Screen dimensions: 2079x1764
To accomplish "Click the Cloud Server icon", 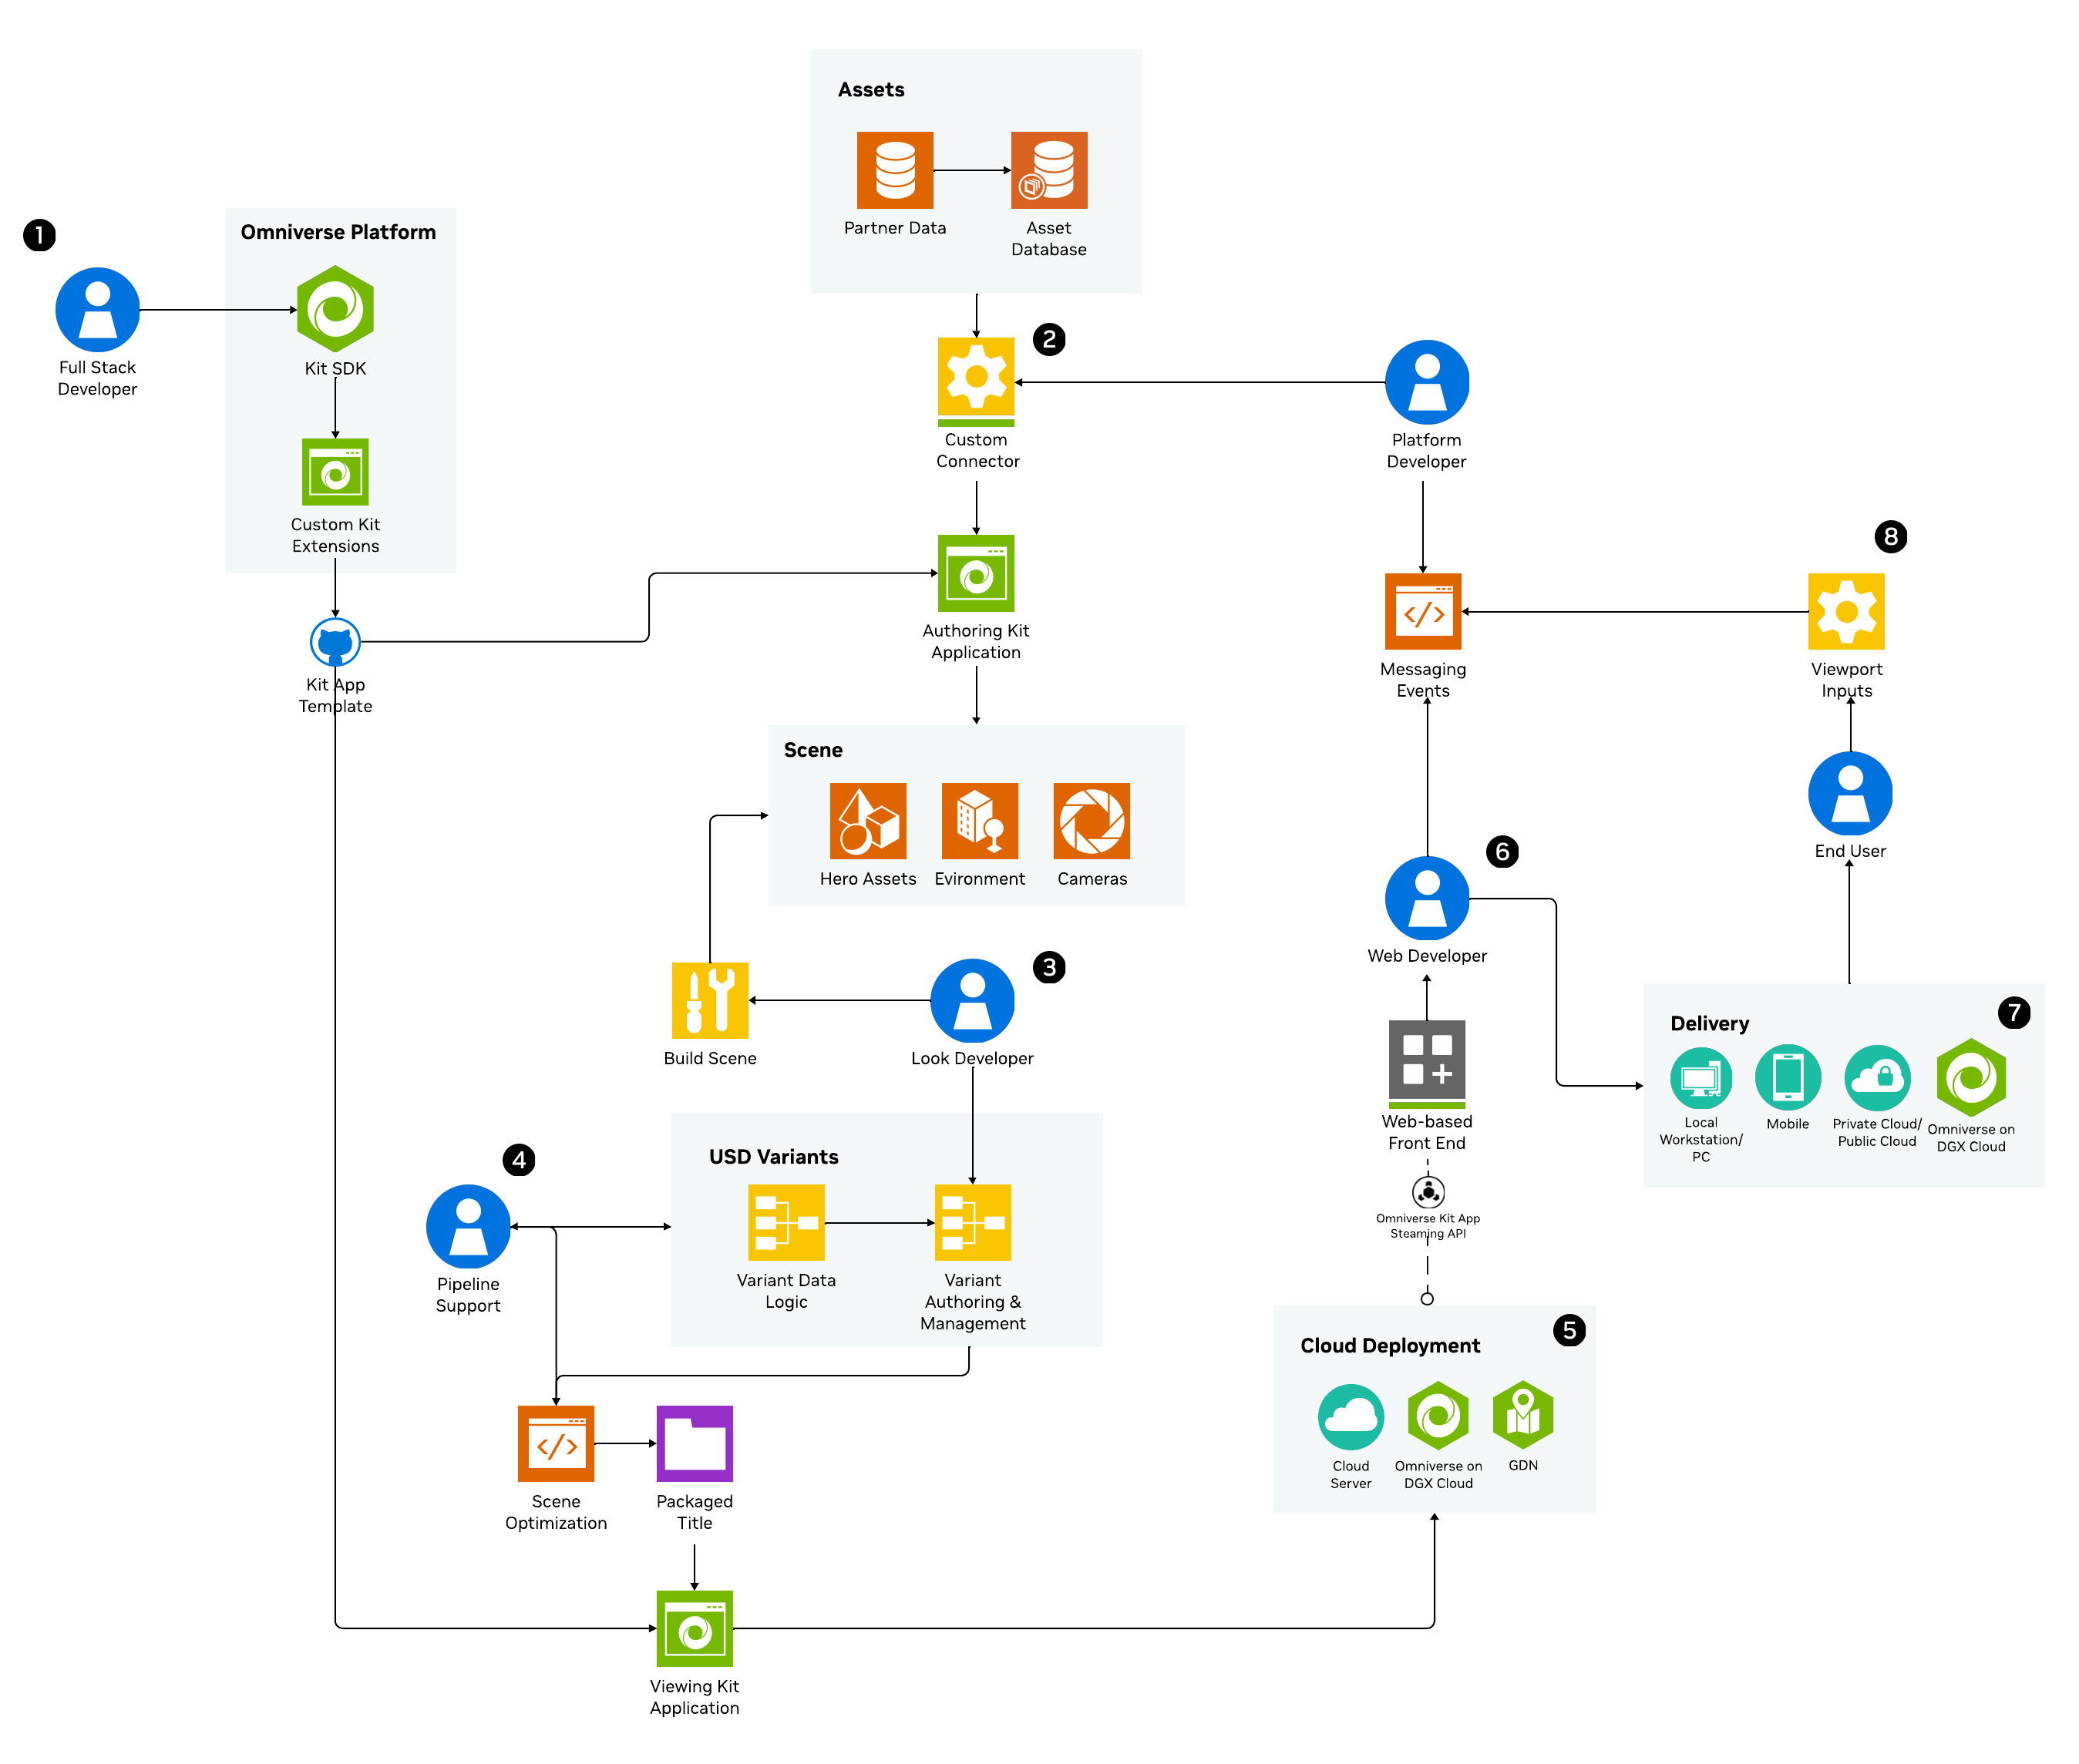I will [1351, 1417].
